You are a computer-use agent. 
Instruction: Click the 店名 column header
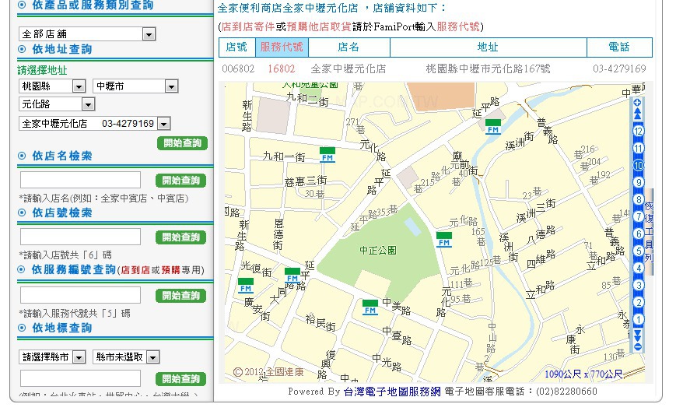[349, 47]
